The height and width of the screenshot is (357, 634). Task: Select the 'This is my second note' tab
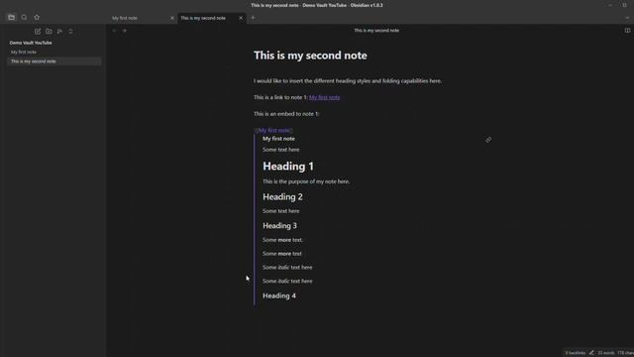pos(211,18)
